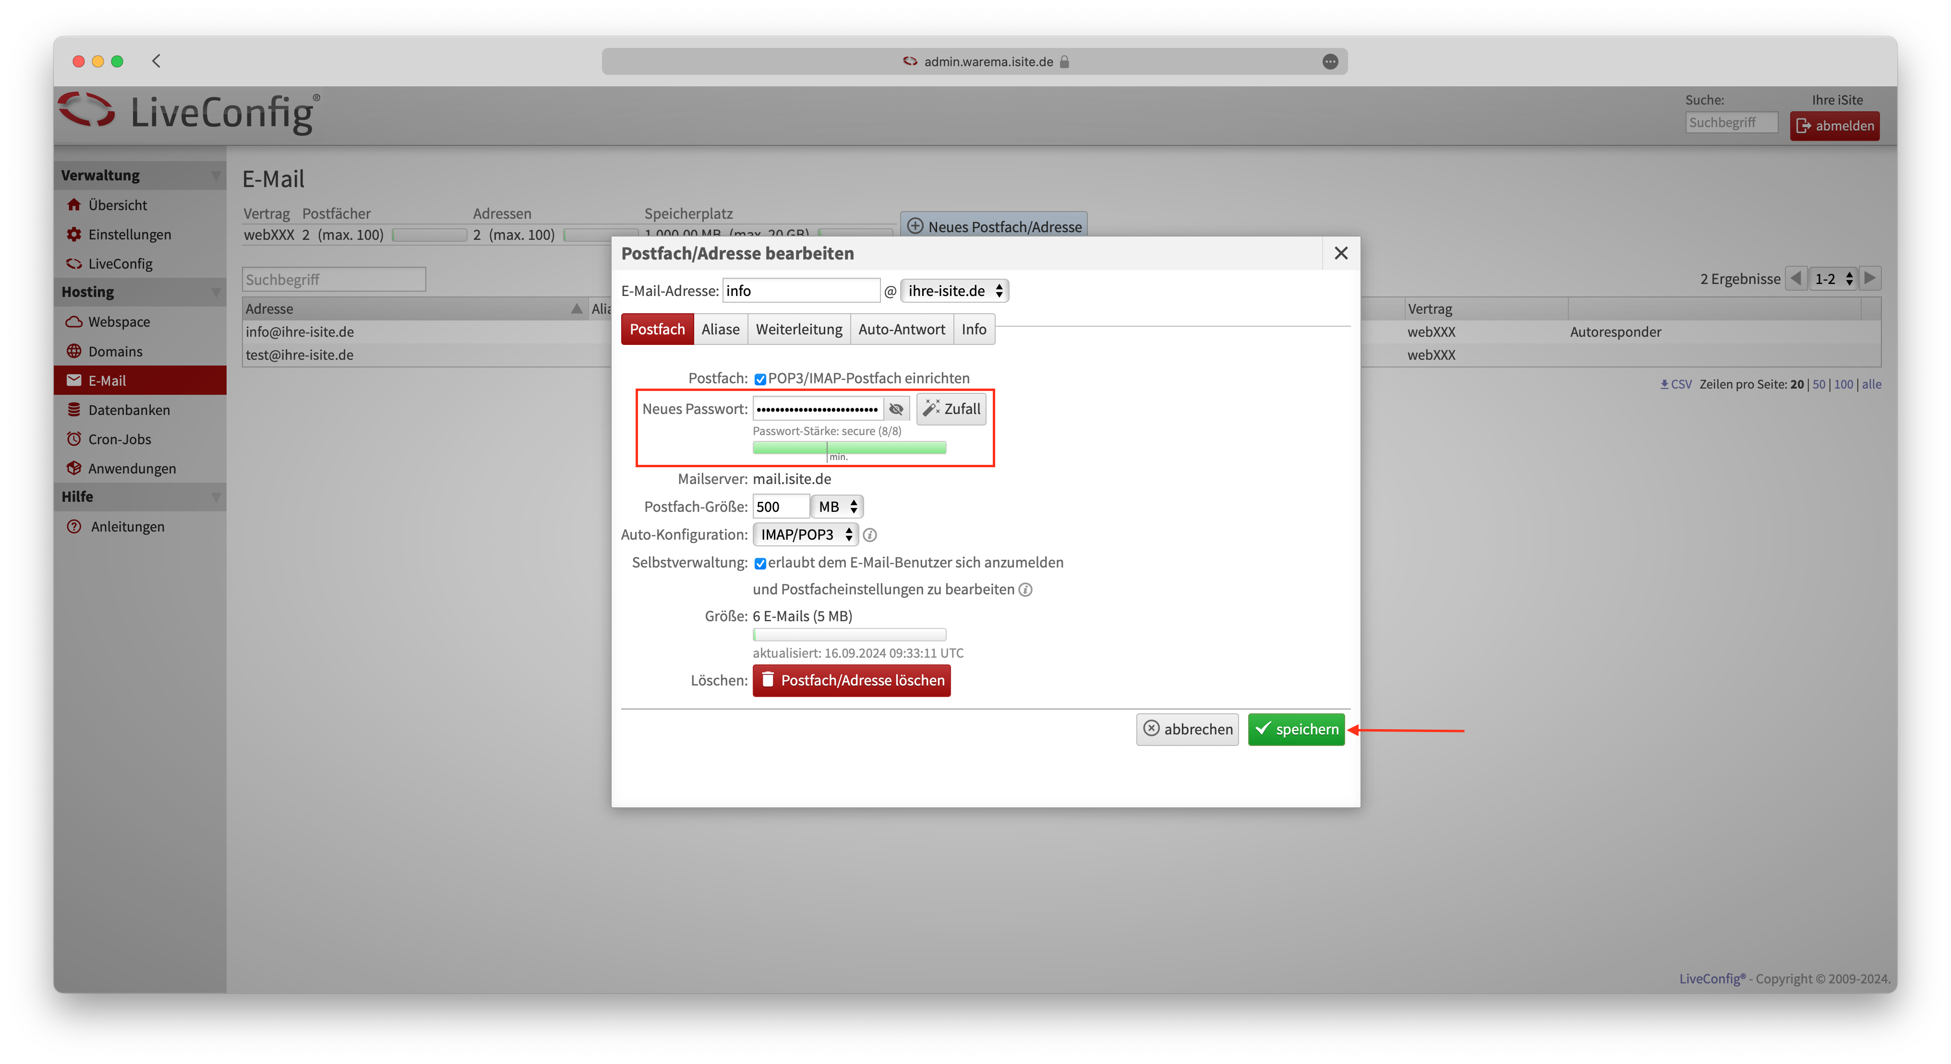Open the ihre-isite.de domain dropdown
This screenshot has width=1951, height=1064.
tap(953, 291)
